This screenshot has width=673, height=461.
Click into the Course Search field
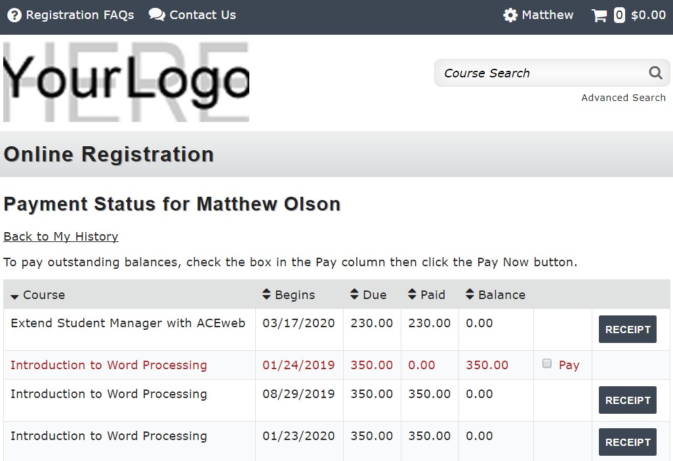click(x=541, y=73)
